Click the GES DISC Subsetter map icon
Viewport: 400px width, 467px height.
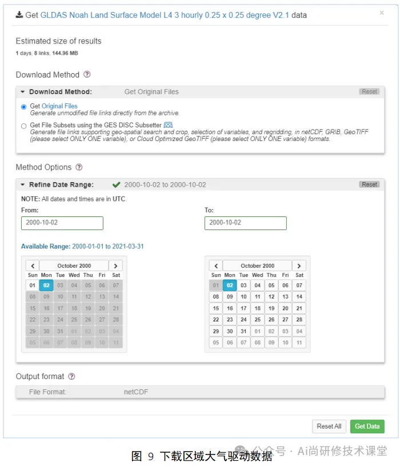(168, 125)
